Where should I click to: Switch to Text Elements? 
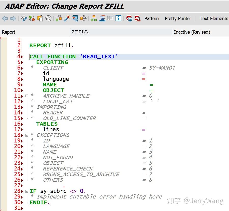click(x=213, y=18)
